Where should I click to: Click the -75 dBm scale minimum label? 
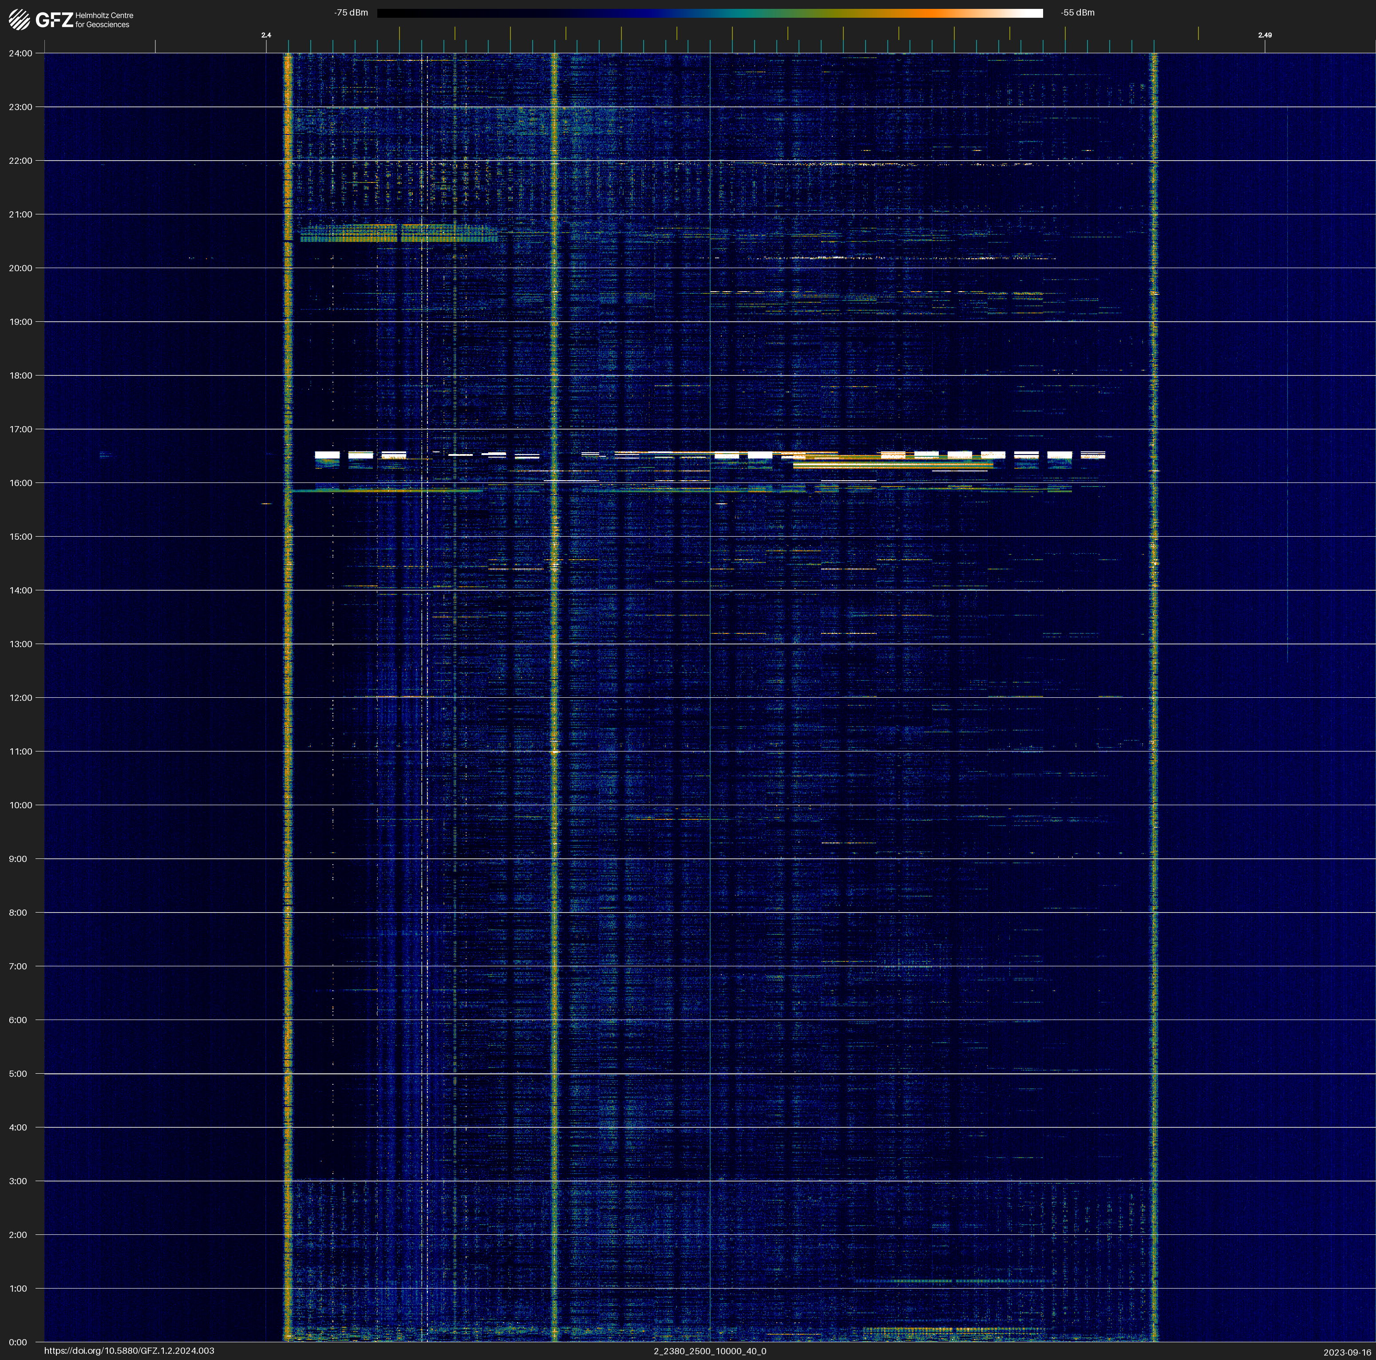pos(350,13)
